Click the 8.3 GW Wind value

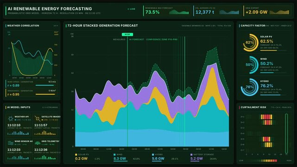(120, 159)
